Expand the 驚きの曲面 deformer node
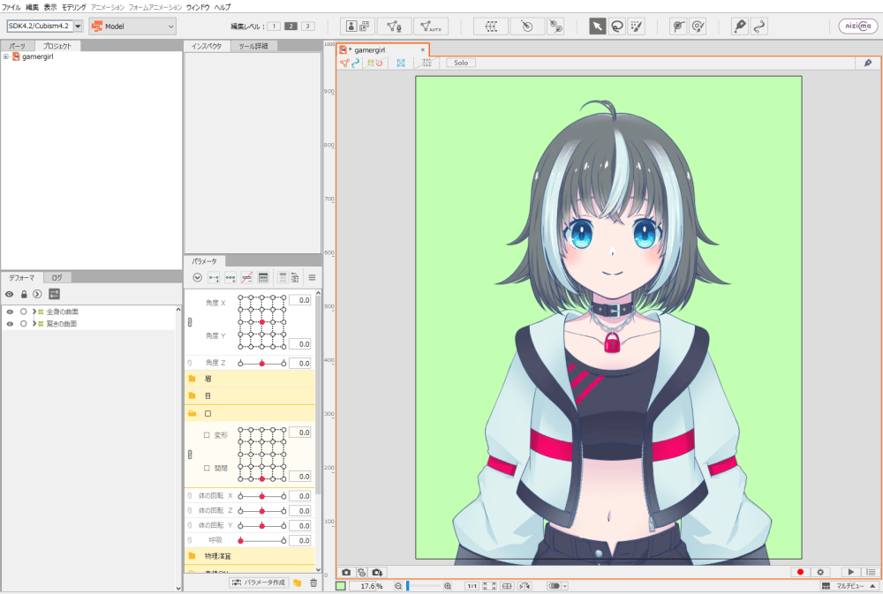Viewport: 883px width, 594px height. pos(34,324)
